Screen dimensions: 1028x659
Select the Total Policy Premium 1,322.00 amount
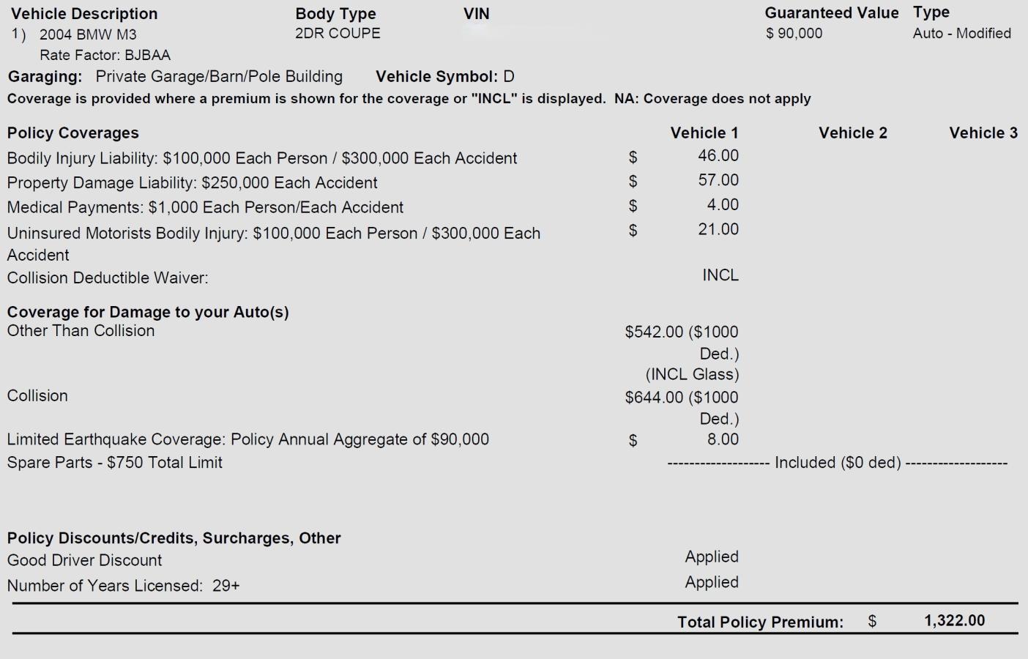(954, 620)
